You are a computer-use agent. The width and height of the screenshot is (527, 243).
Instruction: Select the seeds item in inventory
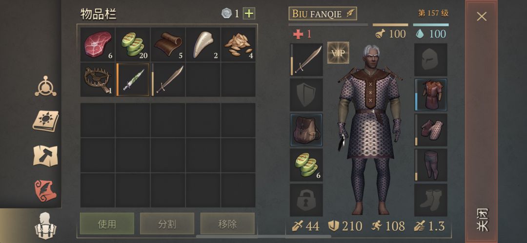coord(238,44)
